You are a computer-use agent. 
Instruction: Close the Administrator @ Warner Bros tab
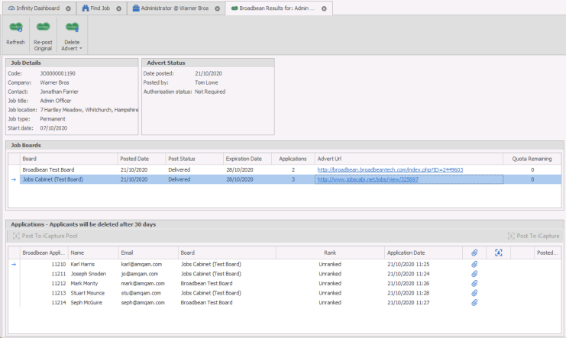point(215,8)
